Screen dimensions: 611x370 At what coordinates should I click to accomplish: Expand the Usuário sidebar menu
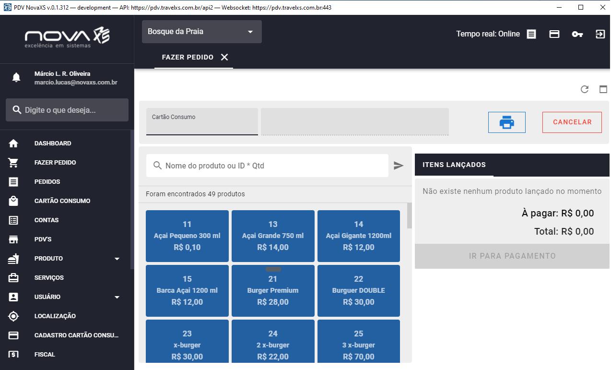[x=117, y=297]
